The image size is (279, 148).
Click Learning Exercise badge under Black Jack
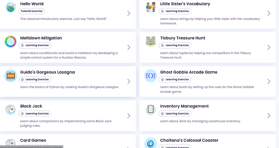35,114
